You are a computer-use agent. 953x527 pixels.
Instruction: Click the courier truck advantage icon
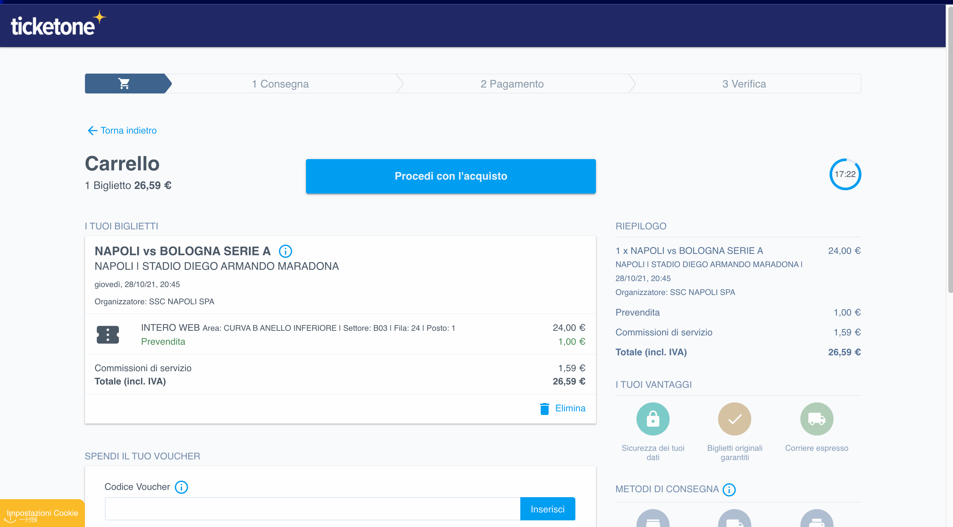point(817,419)
